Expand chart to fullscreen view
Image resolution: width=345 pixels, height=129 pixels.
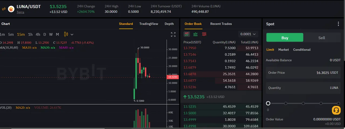(173, 34)
